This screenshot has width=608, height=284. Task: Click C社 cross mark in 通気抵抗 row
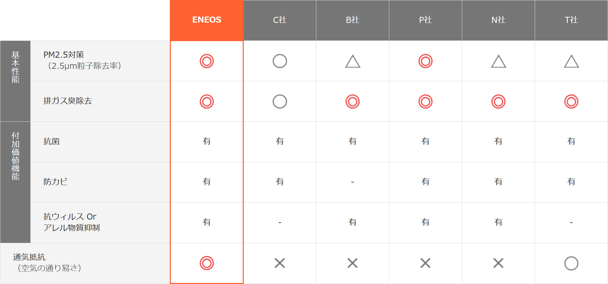pyautogui.click(x=280, y=263)
